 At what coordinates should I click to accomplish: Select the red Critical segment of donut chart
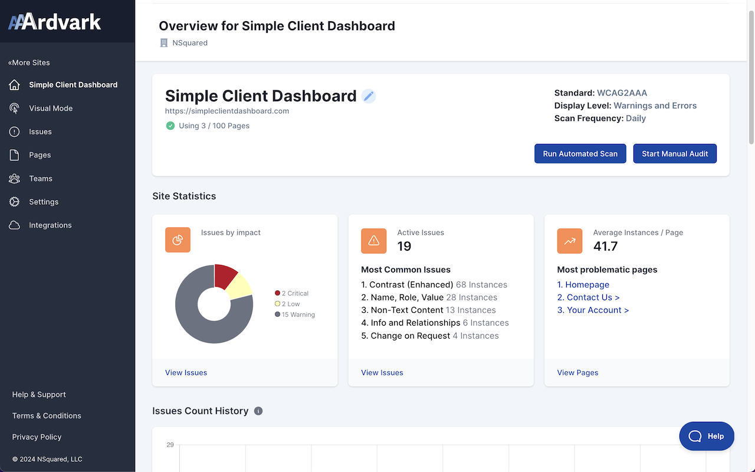225,275
